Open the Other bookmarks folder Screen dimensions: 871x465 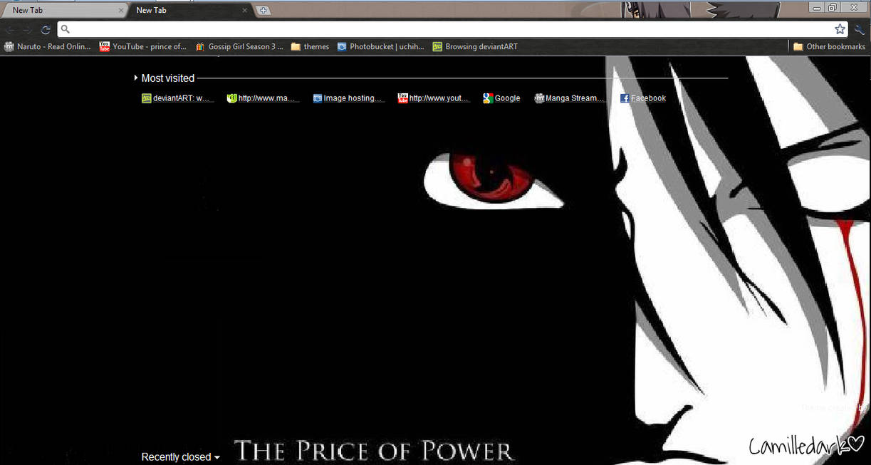pos(830,47)
